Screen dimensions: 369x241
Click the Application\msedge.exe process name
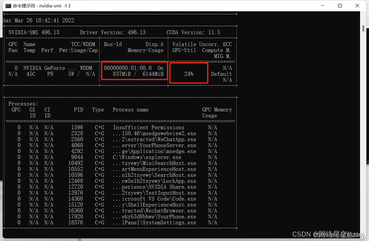(155, 151)
